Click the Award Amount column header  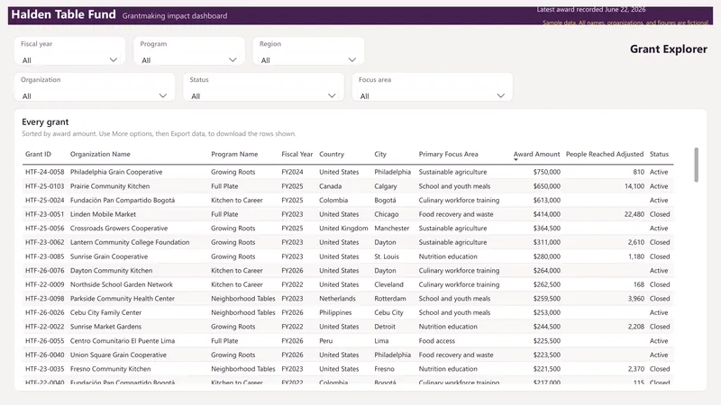pos(536,154)
